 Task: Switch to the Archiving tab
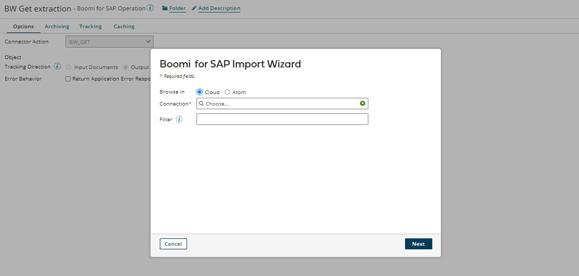pyautogui.click(x=57, y=27)
